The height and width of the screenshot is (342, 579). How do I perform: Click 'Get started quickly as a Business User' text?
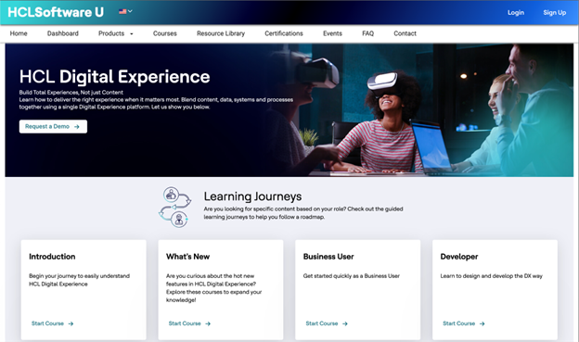point(351,276)
